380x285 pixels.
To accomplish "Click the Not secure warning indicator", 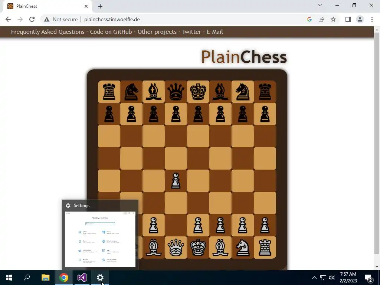I will point(61,19).
